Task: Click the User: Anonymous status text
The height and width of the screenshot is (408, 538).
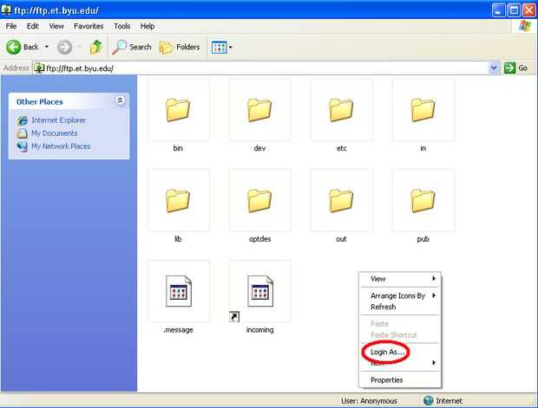Action: click(x=369, y=401)
